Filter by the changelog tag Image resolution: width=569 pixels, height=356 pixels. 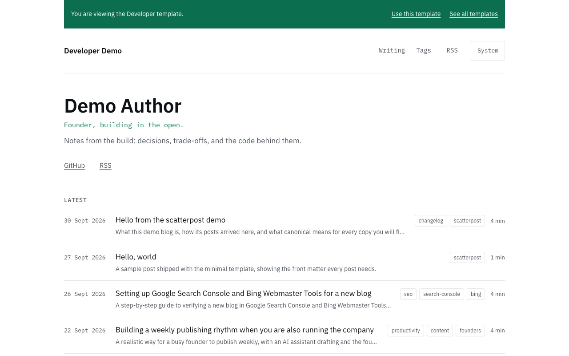coord(431,221)
